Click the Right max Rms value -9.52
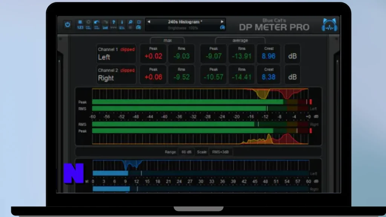The height and width of the screenshot is (217, 386). [181, 77]
